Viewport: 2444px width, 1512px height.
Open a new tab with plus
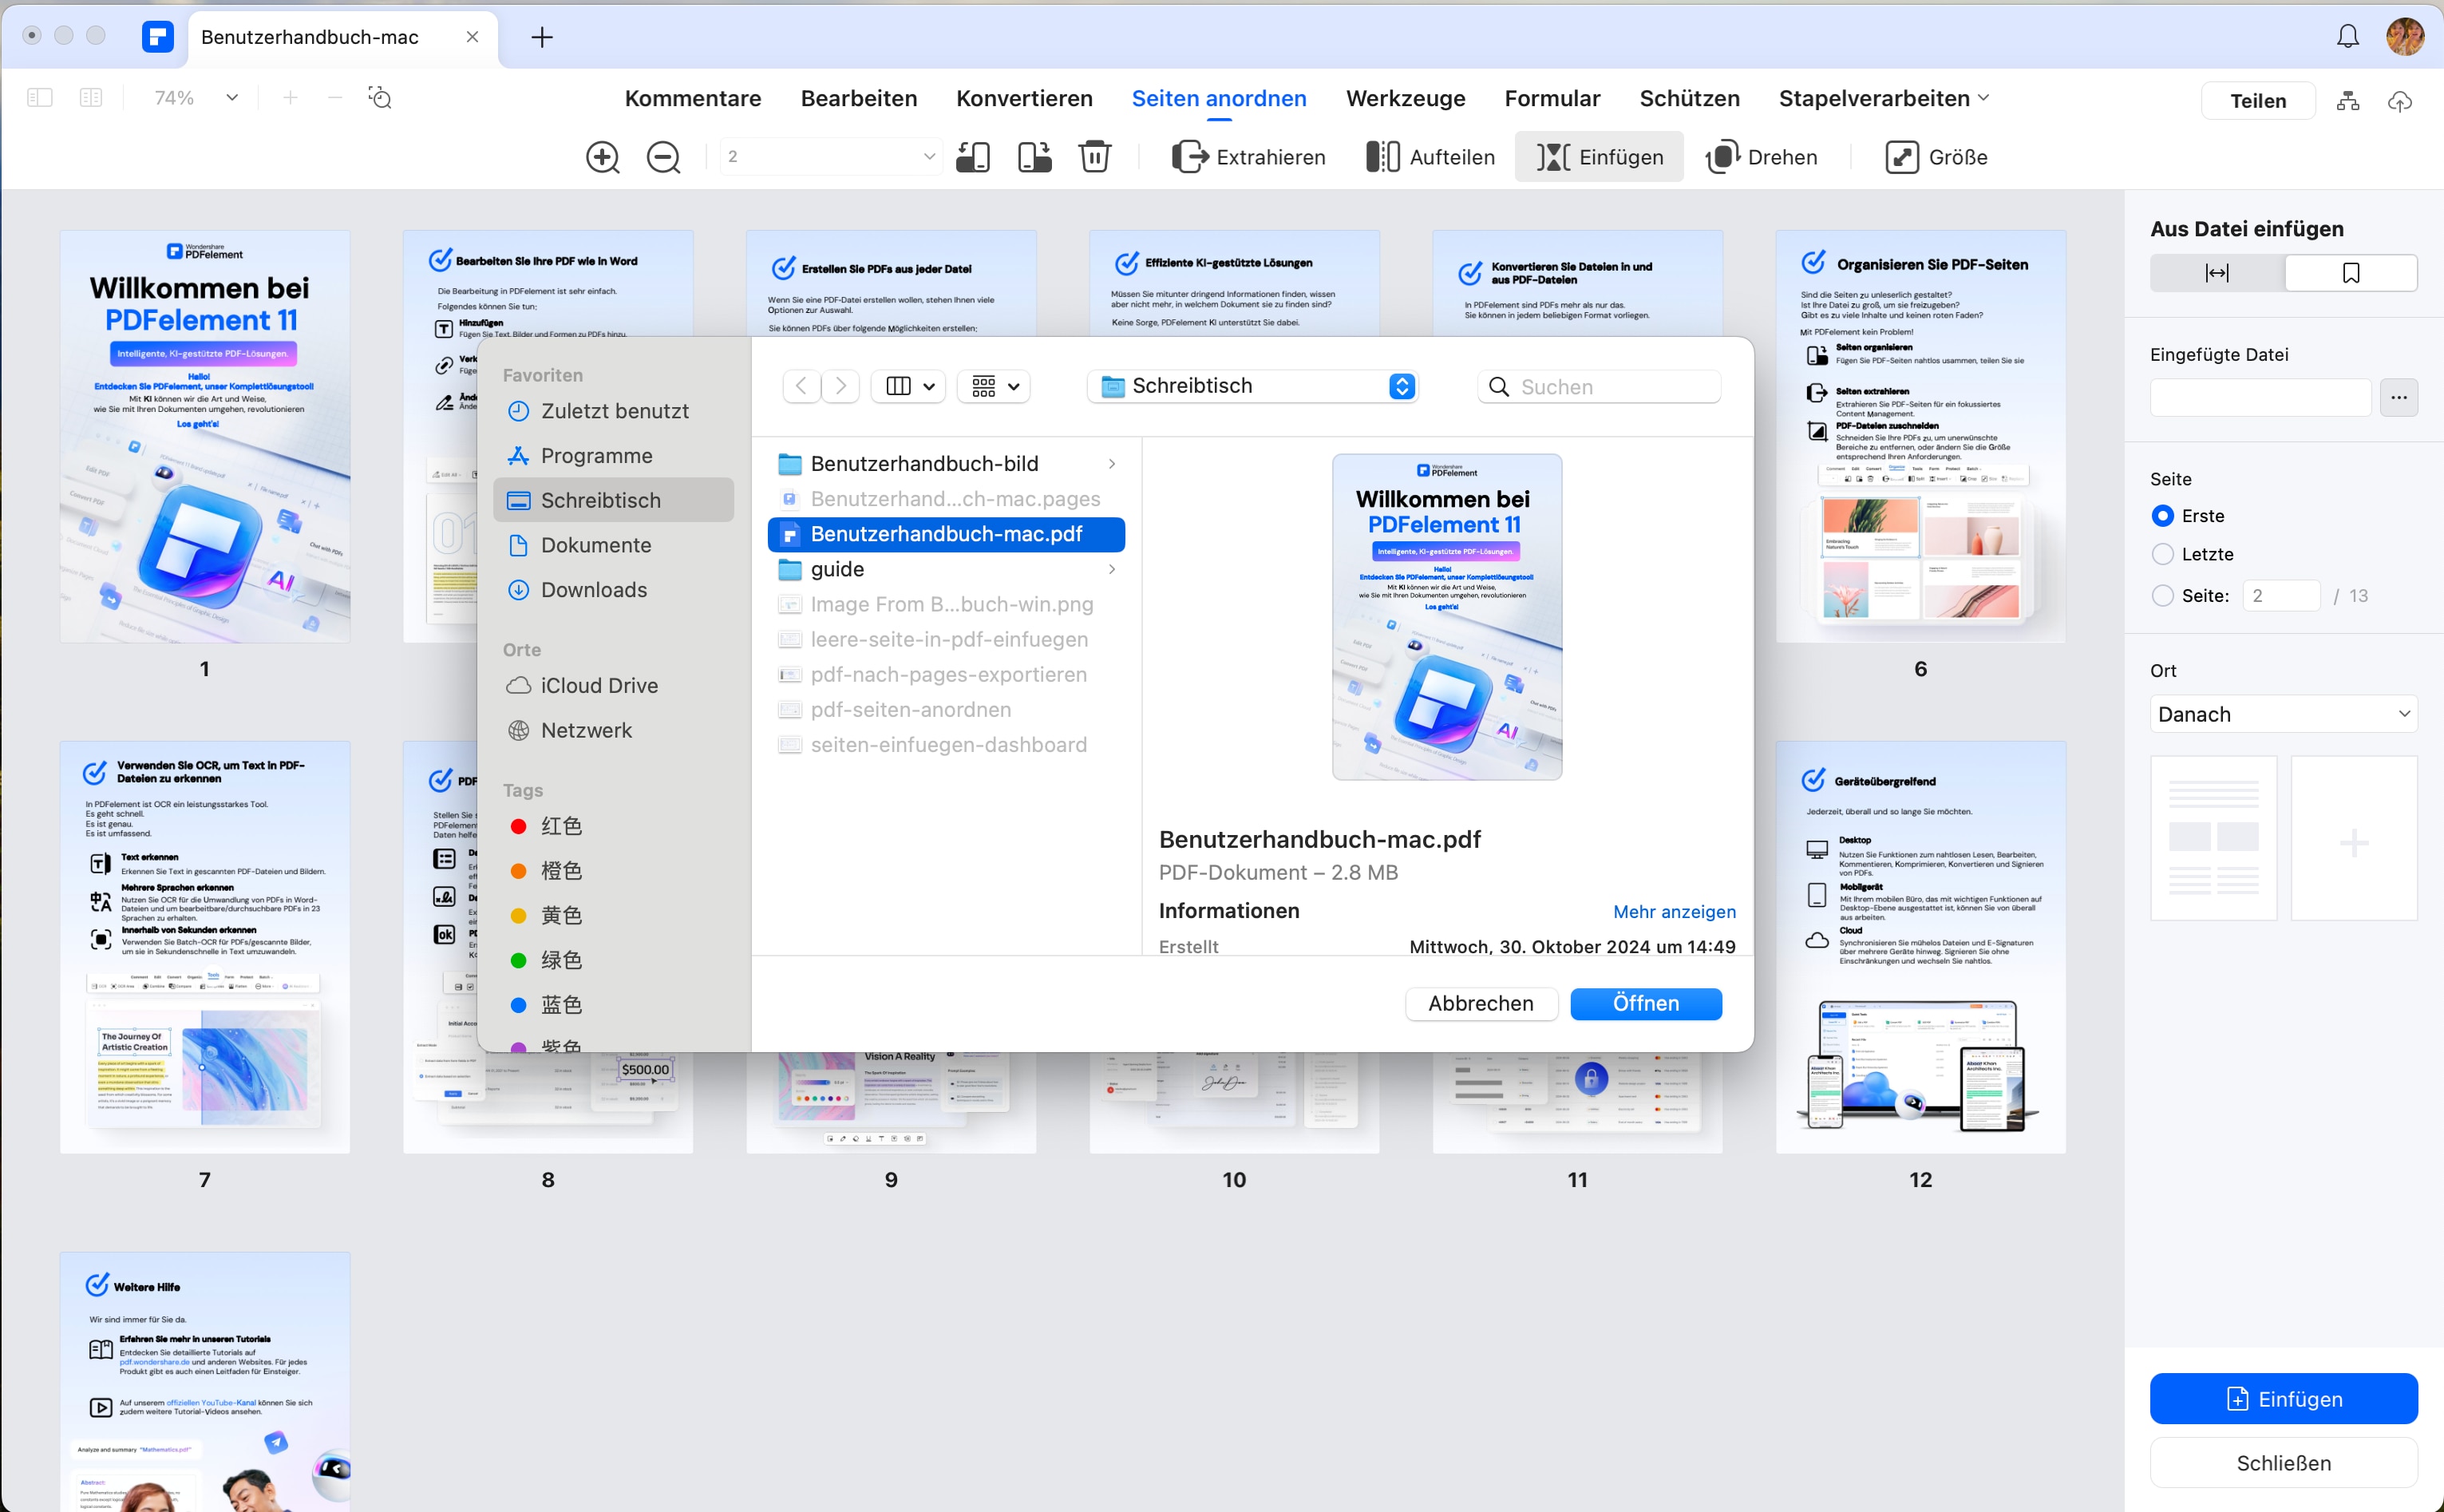[x=542, y=38]
